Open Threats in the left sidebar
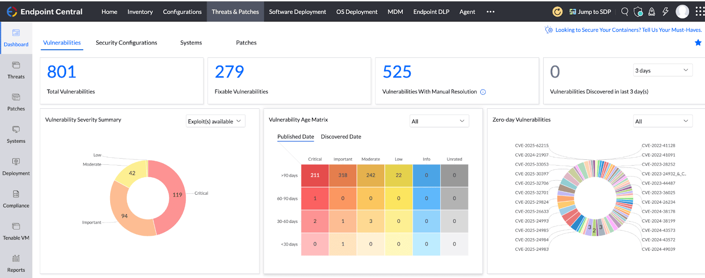705x278 pixels. pos(16,70)
